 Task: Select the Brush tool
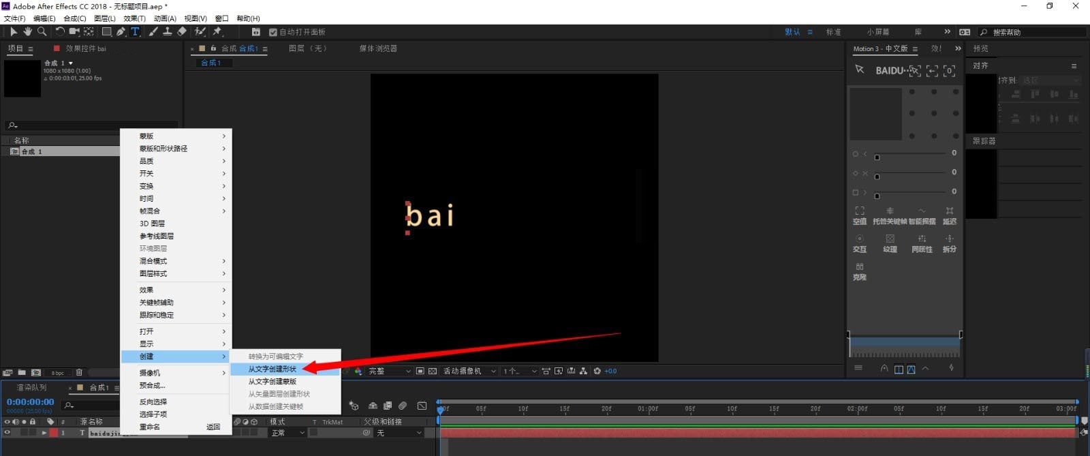coord(153,31)
